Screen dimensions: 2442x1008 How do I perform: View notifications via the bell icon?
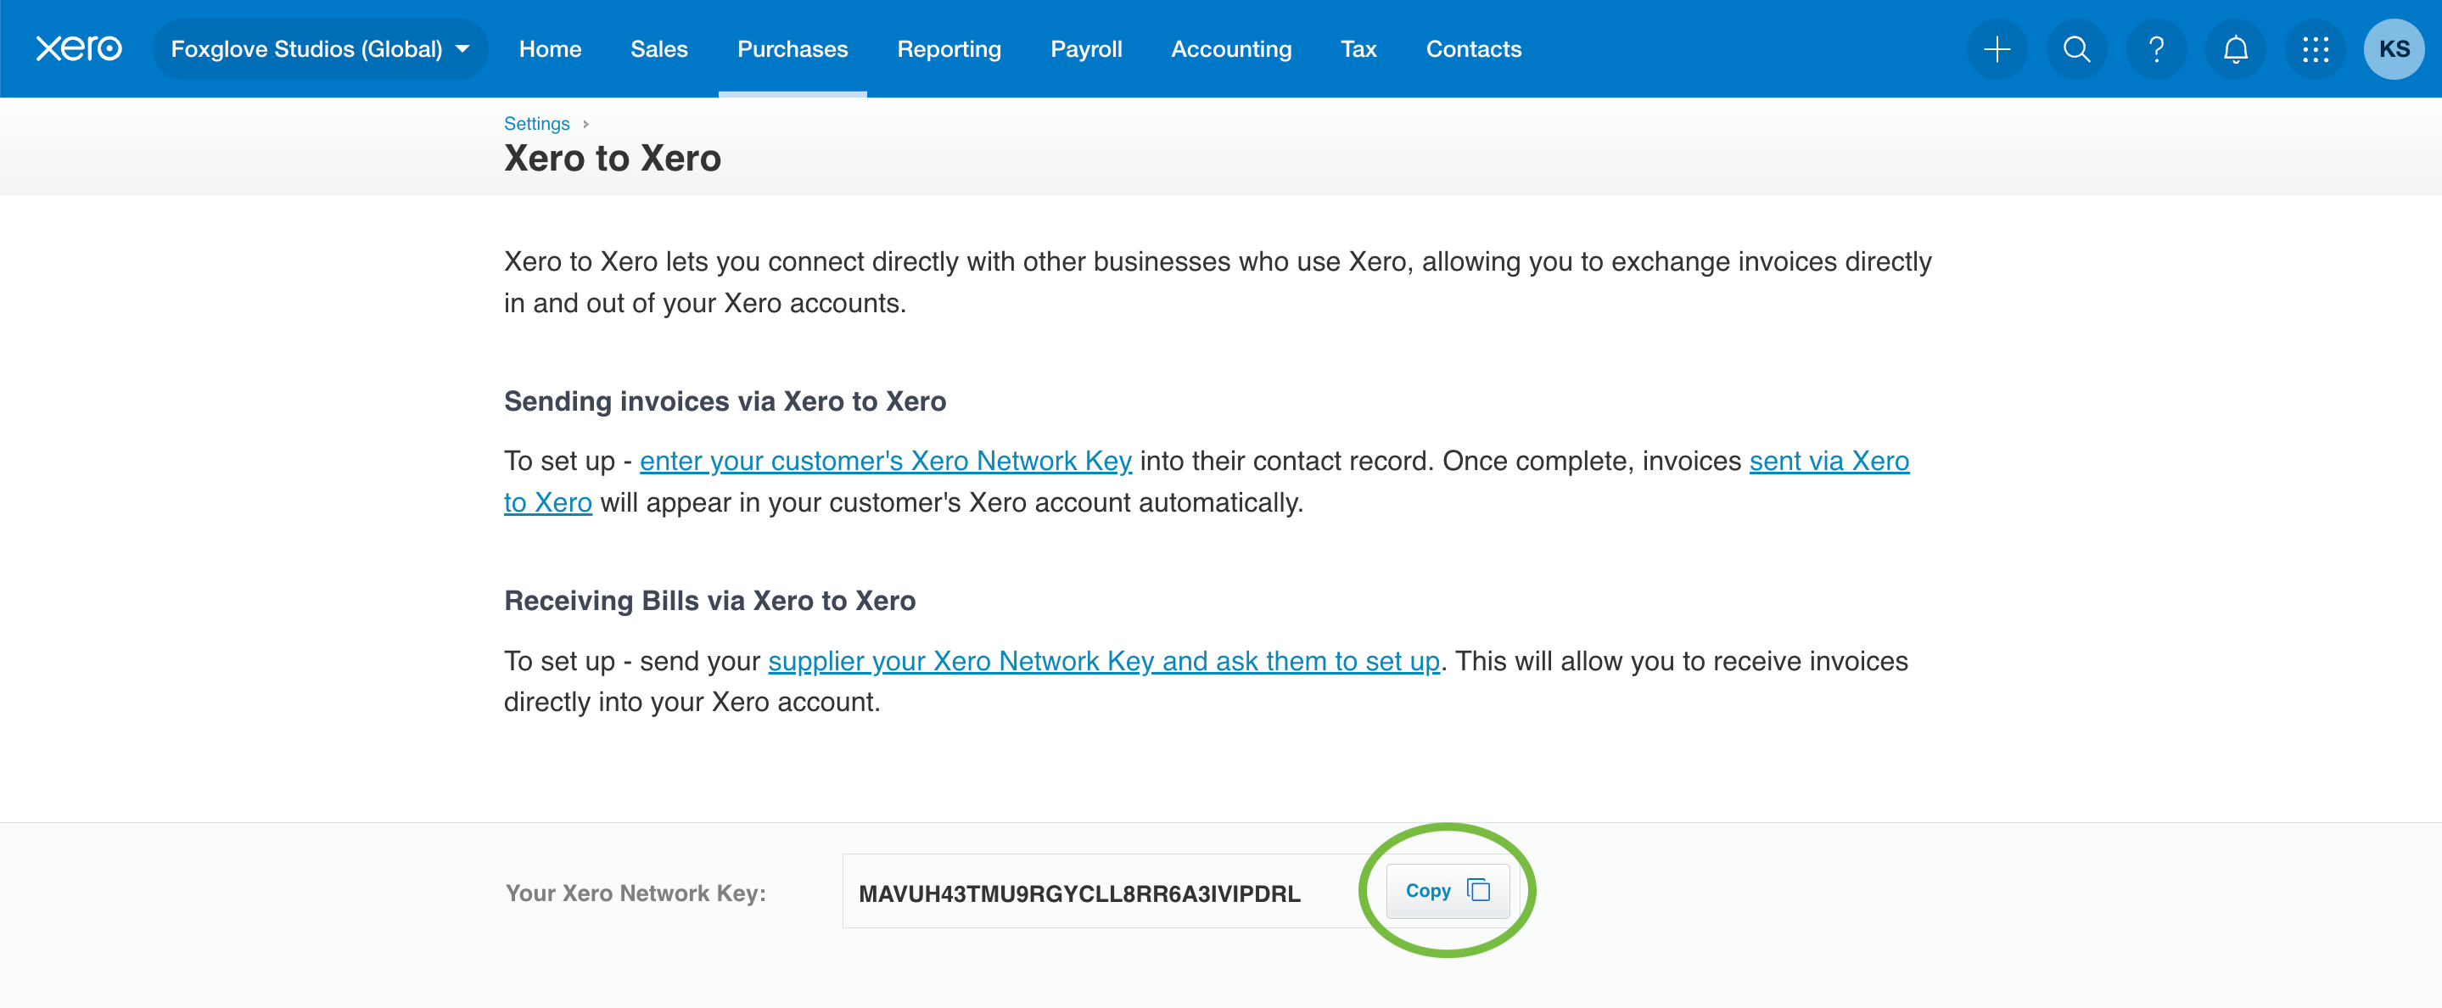(x=2235, y=49)
